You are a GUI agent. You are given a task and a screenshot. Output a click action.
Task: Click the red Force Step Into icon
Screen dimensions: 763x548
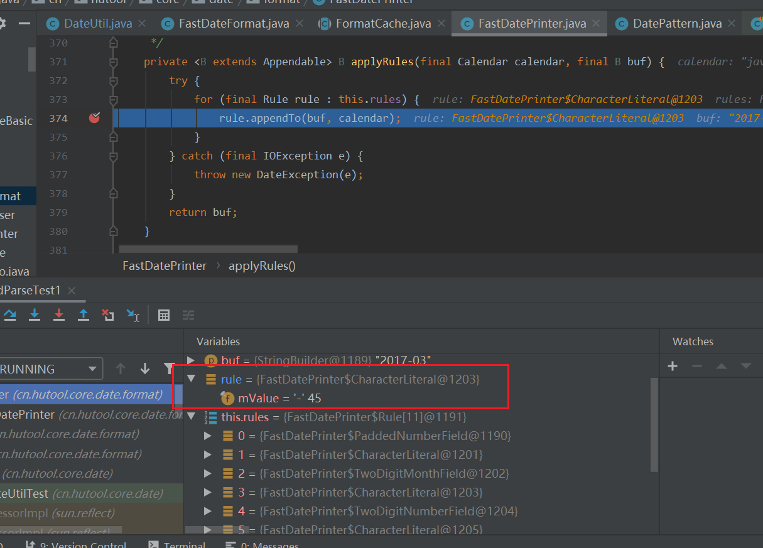[59, 314]
